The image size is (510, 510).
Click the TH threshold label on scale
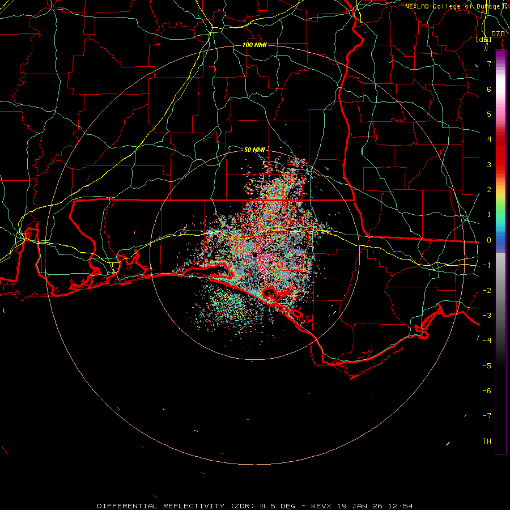pyautogui.click(x=487, y=441)
